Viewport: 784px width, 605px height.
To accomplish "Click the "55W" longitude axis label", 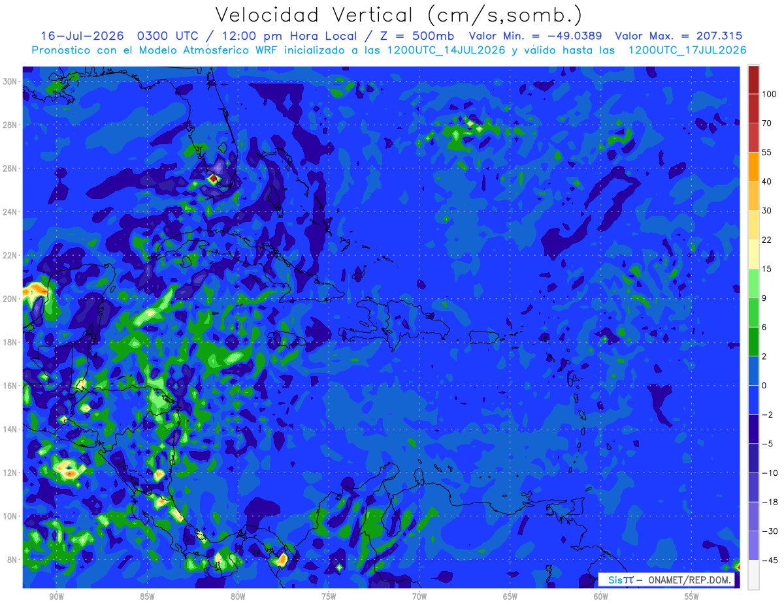I will pos(693,597).
